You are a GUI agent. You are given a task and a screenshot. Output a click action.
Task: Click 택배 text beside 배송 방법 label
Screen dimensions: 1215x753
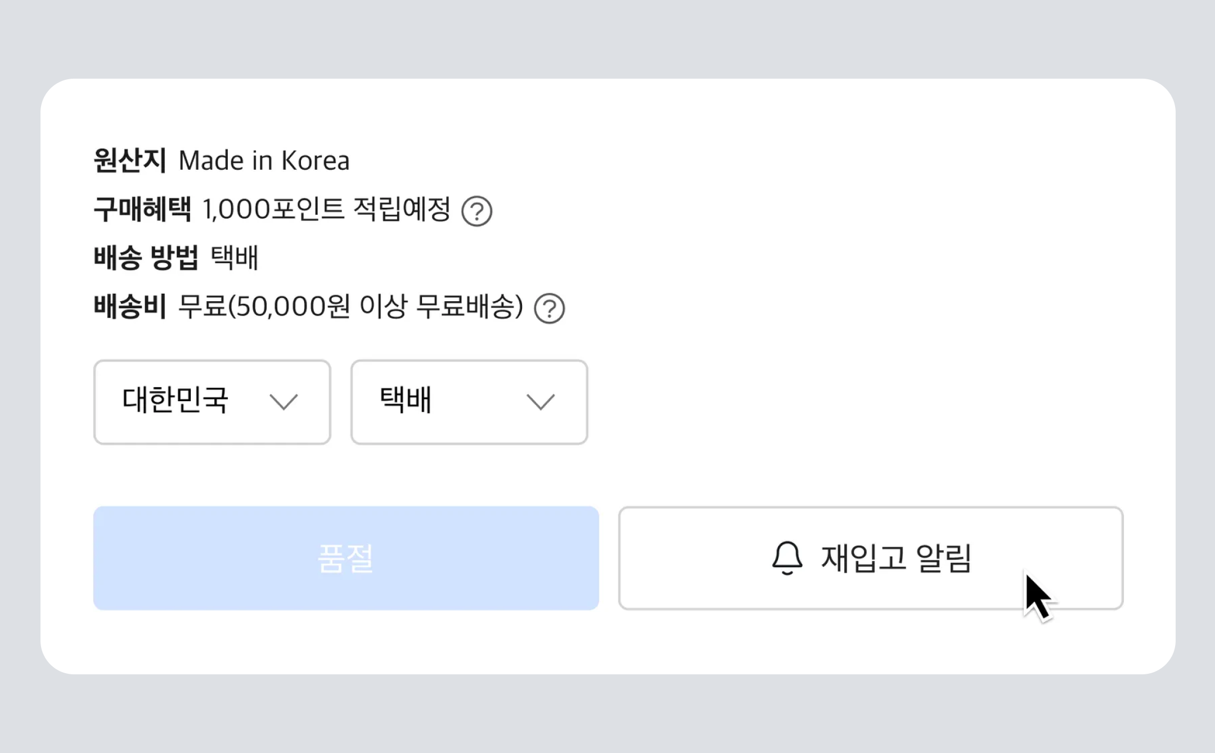[x=235, y=258]
